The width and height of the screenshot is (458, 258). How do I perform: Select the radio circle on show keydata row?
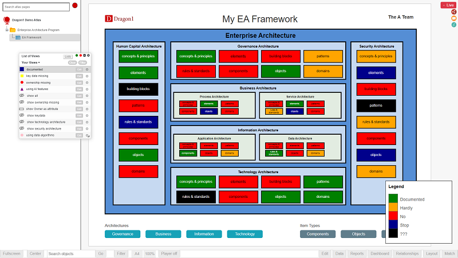click(x=87, y=116)
